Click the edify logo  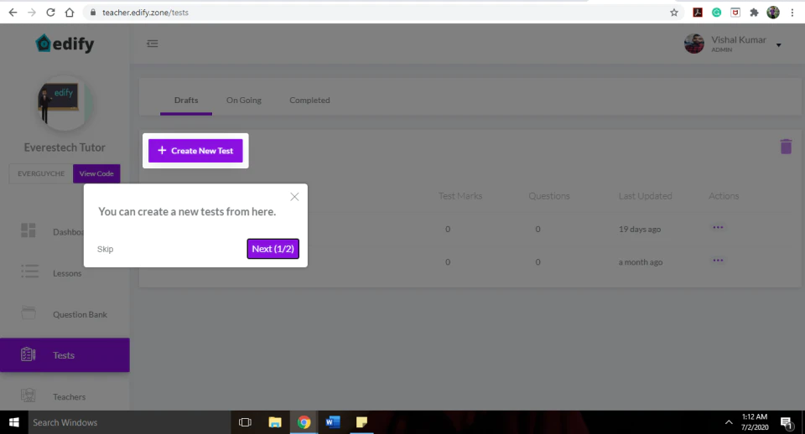(x=65, y=44)
